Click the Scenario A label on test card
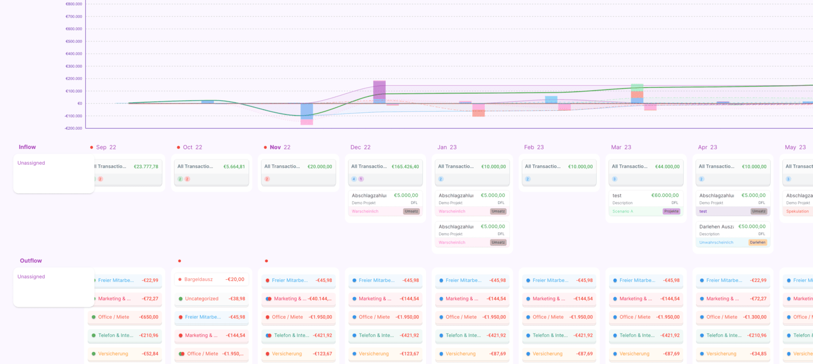The image size is (813, 364). pos(623,211)
